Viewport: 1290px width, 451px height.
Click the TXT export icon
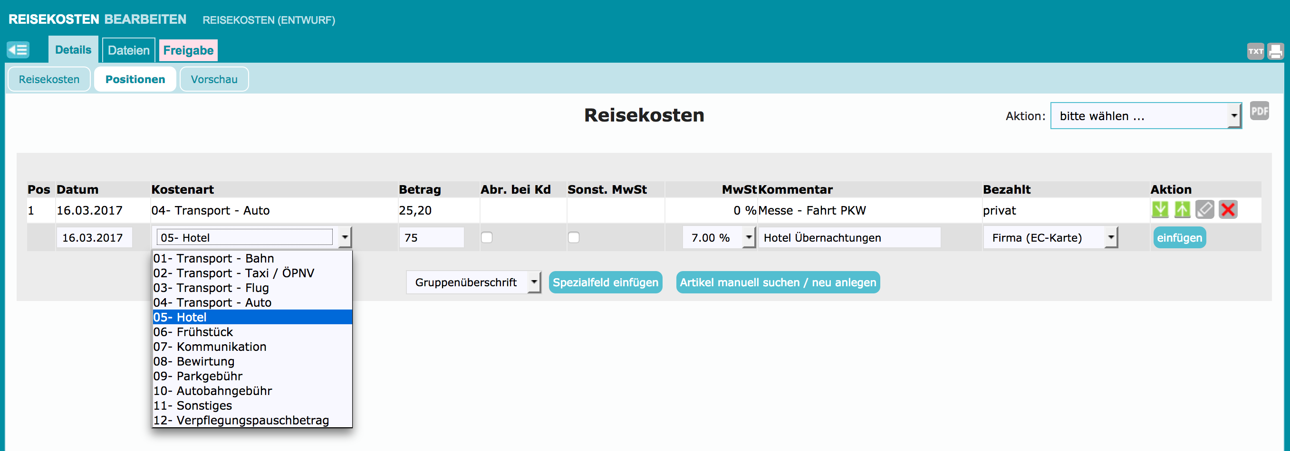coord(1255,51)
